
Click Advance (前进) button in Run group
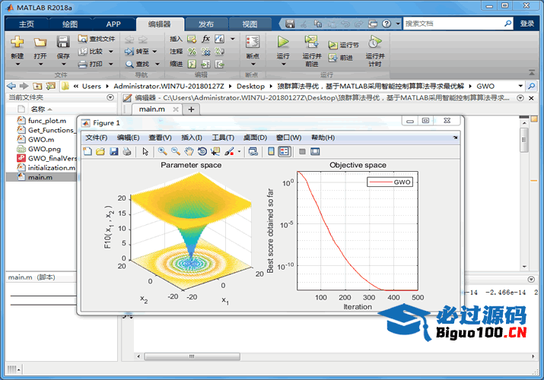tap(341, 58)
